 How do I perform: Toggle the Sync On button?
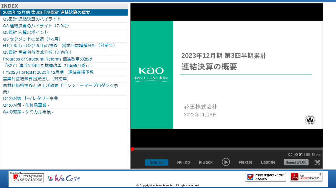click(x=157, y=162)
